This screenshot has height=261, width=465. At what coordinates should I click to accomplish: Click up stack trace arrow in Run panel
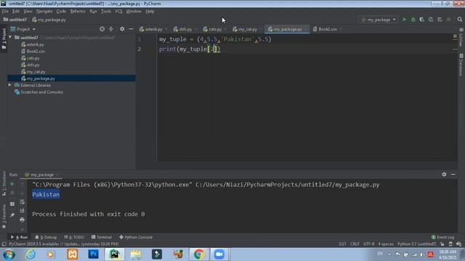point(23,184)
